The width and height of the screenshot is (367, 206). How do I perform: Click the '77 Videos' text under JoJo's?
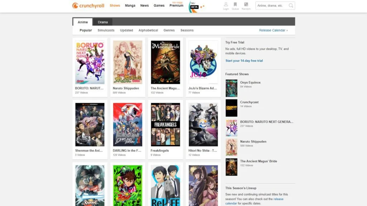194,93
